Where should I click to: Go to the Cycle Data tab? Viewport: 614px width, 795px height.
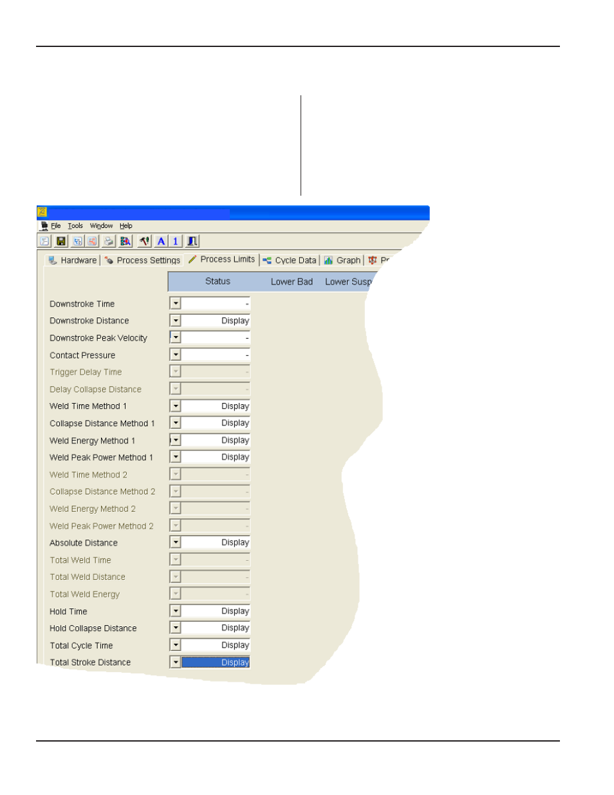click(290, 261)
